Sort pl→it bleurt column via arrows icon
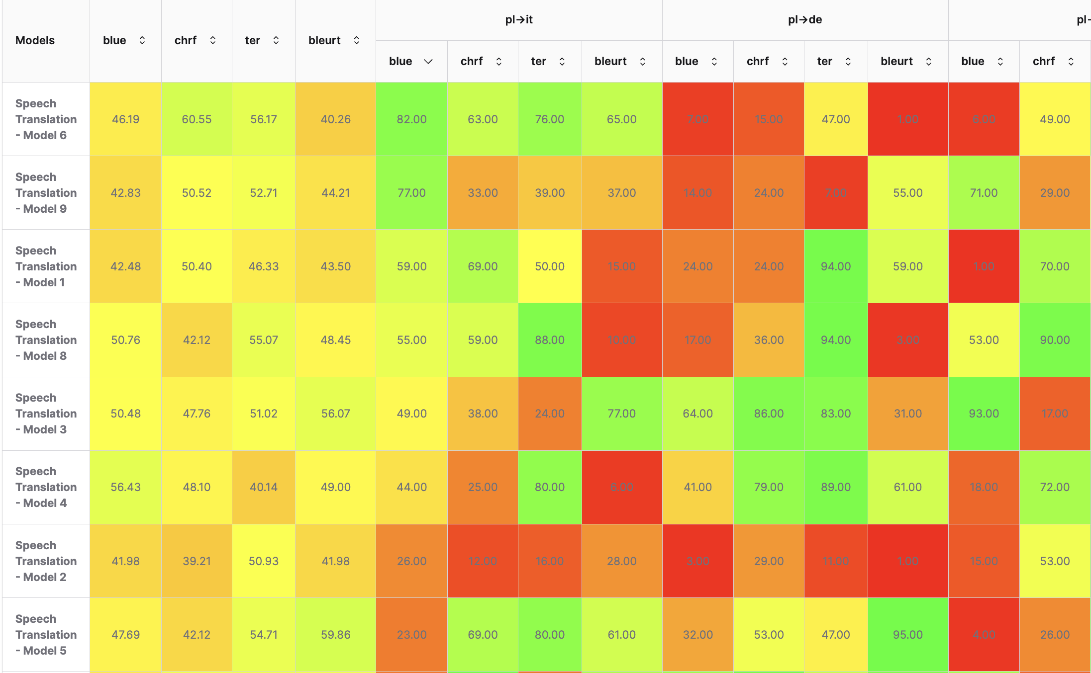The height and width of the screenshot is (673, 1091). tap(643, 61)
